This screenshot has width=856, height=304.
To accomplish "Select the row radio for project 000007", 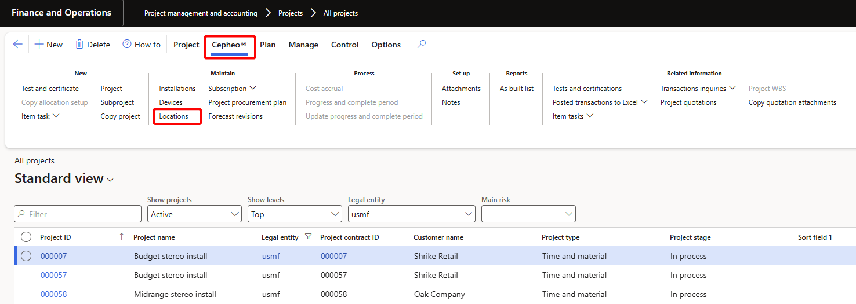I will pos(26,256).
